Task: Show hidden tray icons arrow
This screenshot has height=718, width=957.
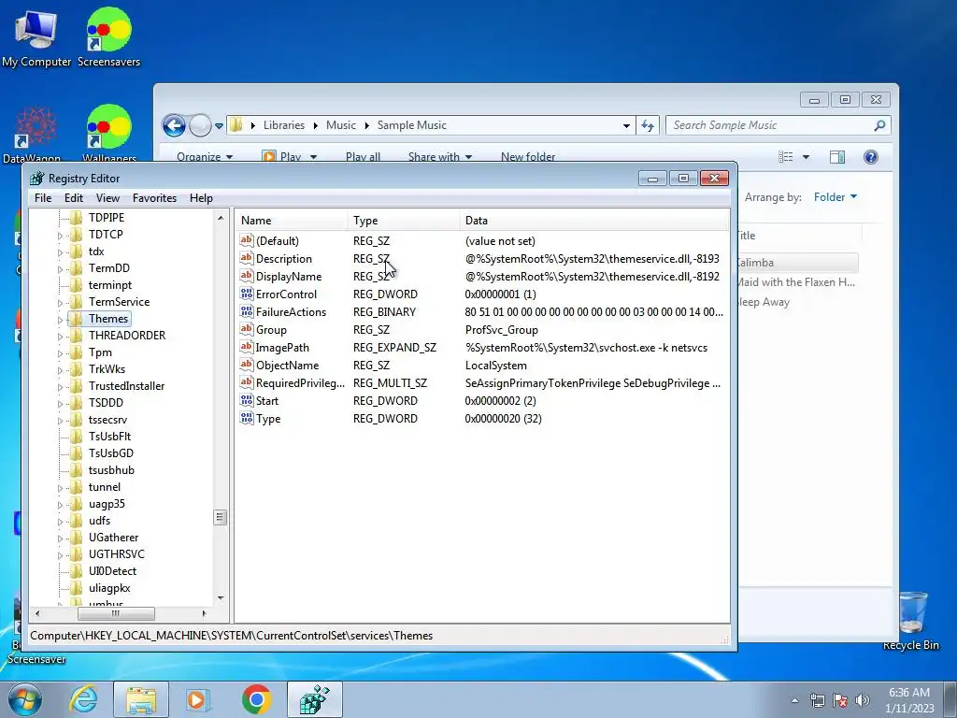Action: point(794,700)
